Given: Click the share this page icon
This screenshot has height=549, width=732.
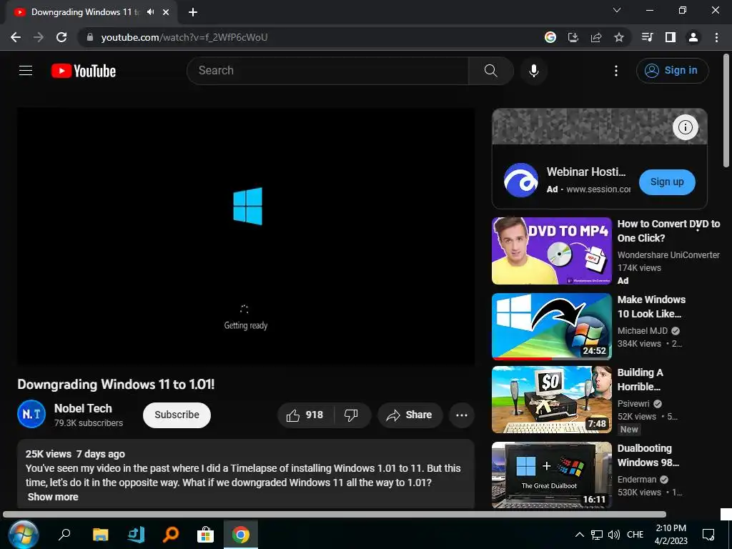Looking at the screenshot, I should click(x=596, y=37).
